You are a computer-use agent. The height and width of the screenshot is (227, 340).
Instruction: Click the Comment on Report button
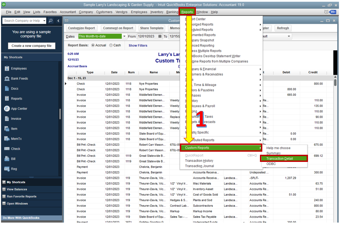(118, 28)
